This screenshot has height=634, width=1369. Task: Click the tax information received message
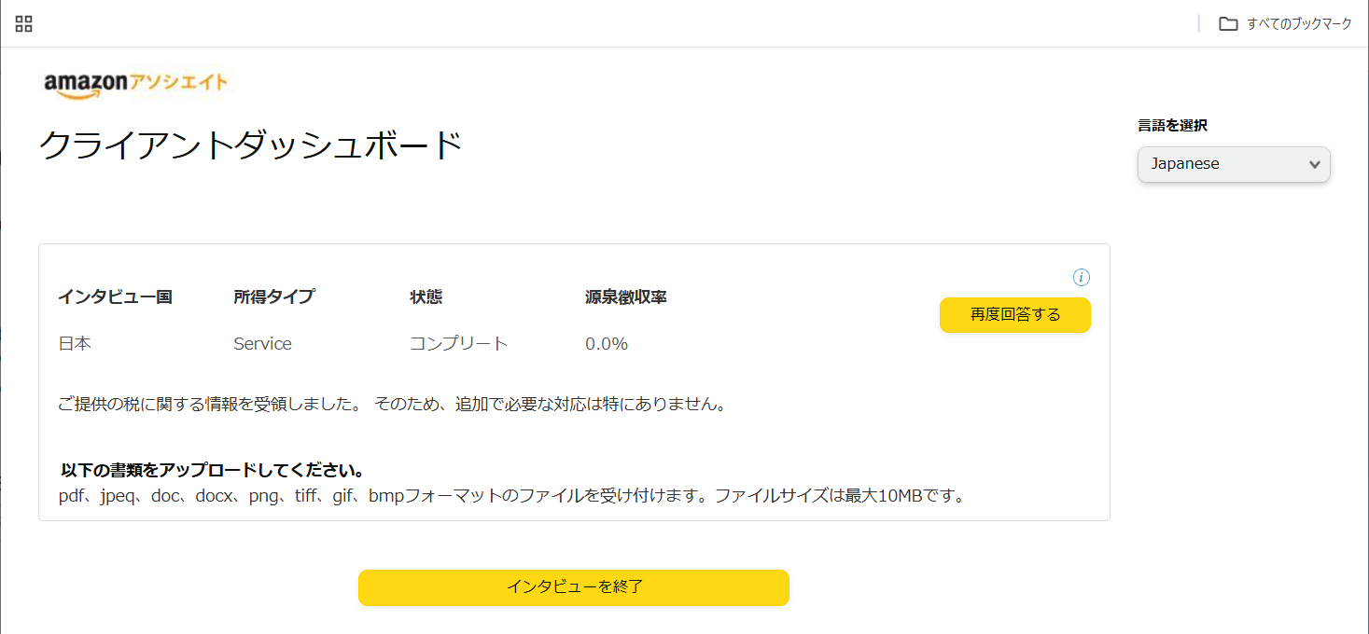(x=392, y=405)
